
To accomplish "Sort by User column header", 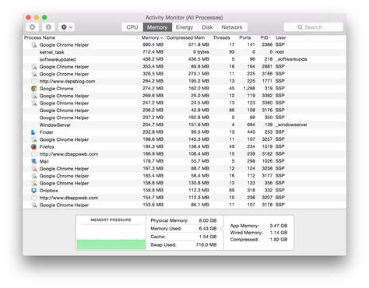I will pos(280,37).
